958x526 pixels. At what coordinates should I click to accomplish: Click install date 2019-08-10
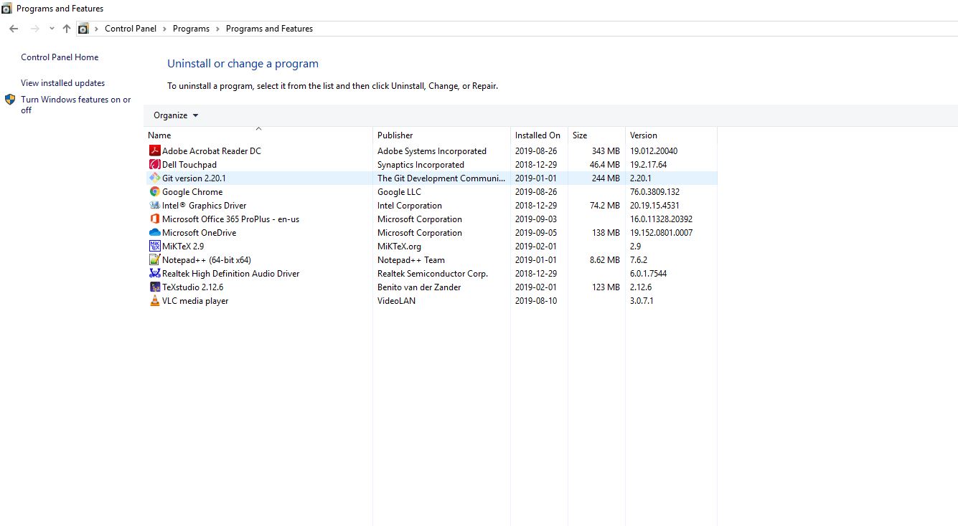(x=536, y=300)
